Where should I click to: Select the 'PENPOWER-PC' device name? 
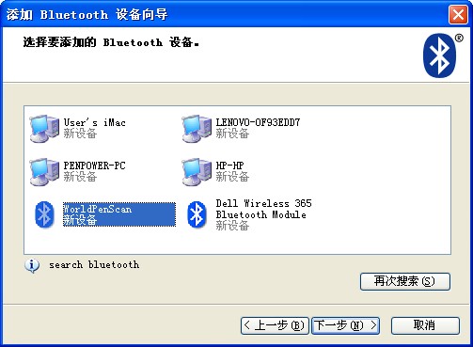click(x=94, y=166)
